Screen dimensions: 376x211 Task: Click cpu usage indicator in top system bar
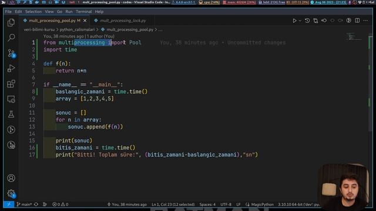[x=209, y=2]
